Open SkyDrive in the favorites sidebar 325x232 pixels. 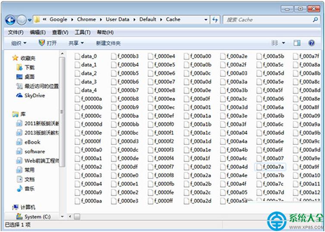point(34,96)
